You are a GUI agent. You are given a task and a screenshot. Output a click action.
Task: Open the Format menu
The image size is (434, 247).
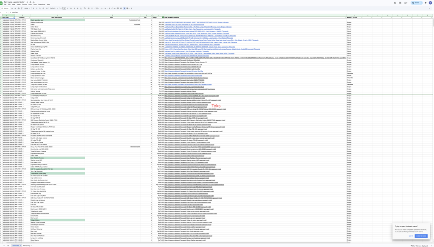24,4
